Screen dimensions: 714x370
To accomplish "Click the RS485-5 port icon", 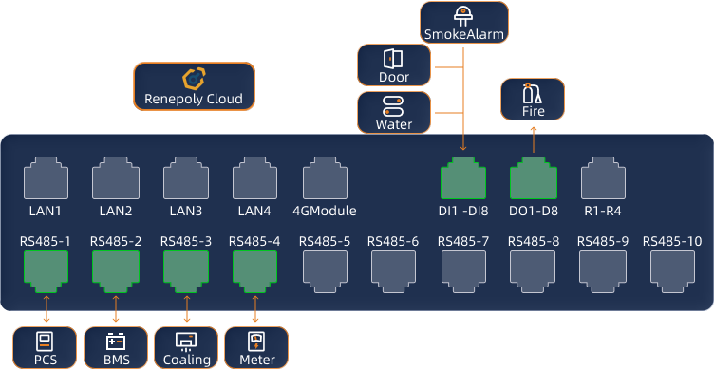I will tap(325, 271).
